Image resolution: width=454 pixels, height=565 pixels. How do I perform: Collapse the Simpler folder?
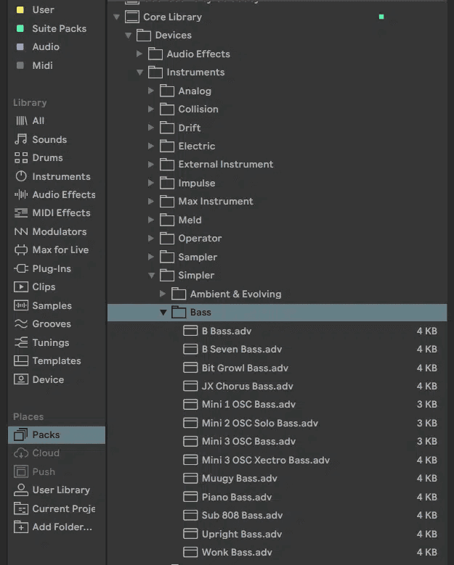(151, 276)
